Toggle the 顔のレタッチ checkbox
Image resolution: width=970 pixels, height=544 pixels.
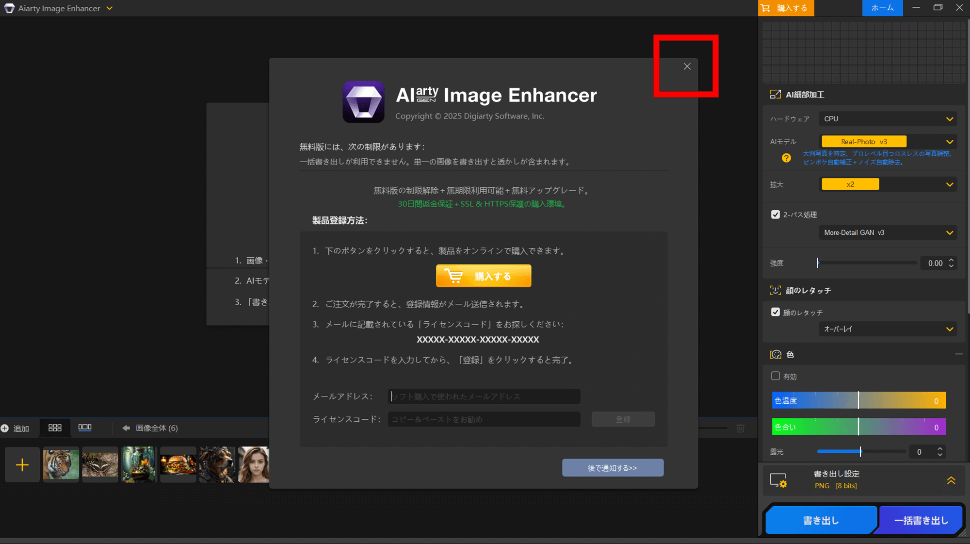pos(775,312)
